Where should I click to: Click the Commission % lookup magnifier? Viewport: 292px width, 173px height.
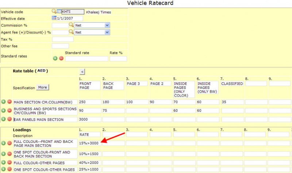71,25
